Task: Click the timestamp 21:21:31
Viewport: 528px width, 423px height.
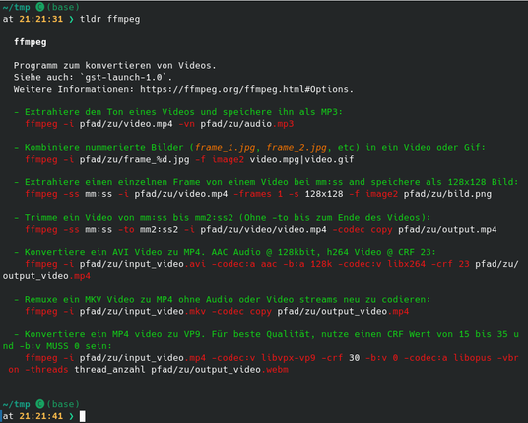Action: point(41,19)
